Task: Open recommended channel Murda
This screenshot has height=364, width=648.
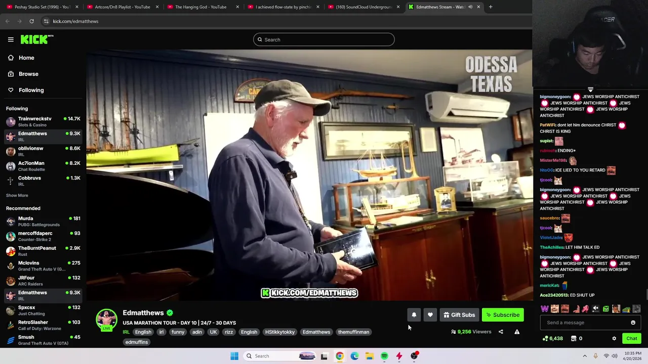Action: click(x=43, y=221)
